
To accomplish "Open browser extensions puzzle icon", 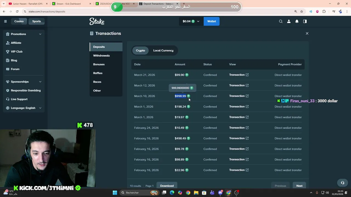I will coord(324,11).
